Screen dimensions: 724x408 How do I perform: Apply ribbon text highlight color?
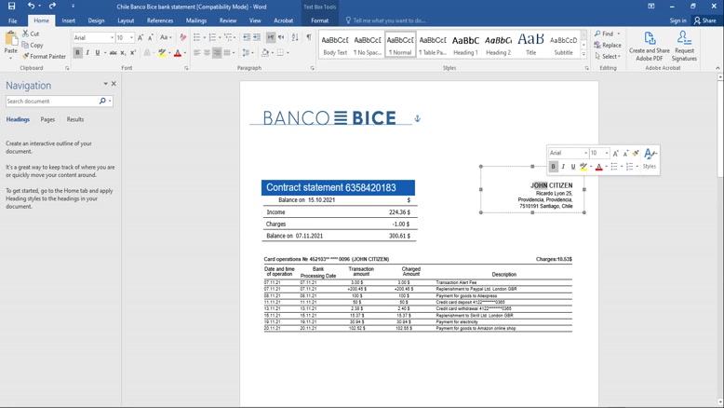(x=162, y=53)
